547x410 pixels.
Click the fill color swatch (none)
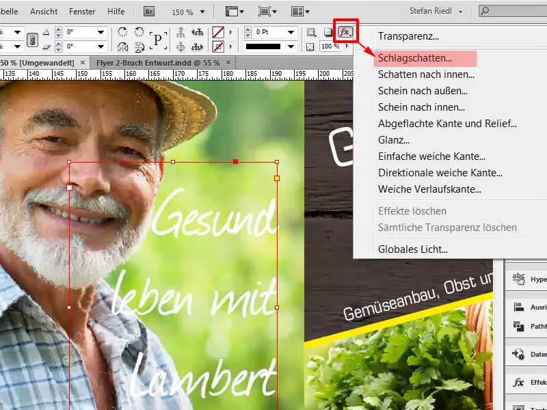click(218, 32)
